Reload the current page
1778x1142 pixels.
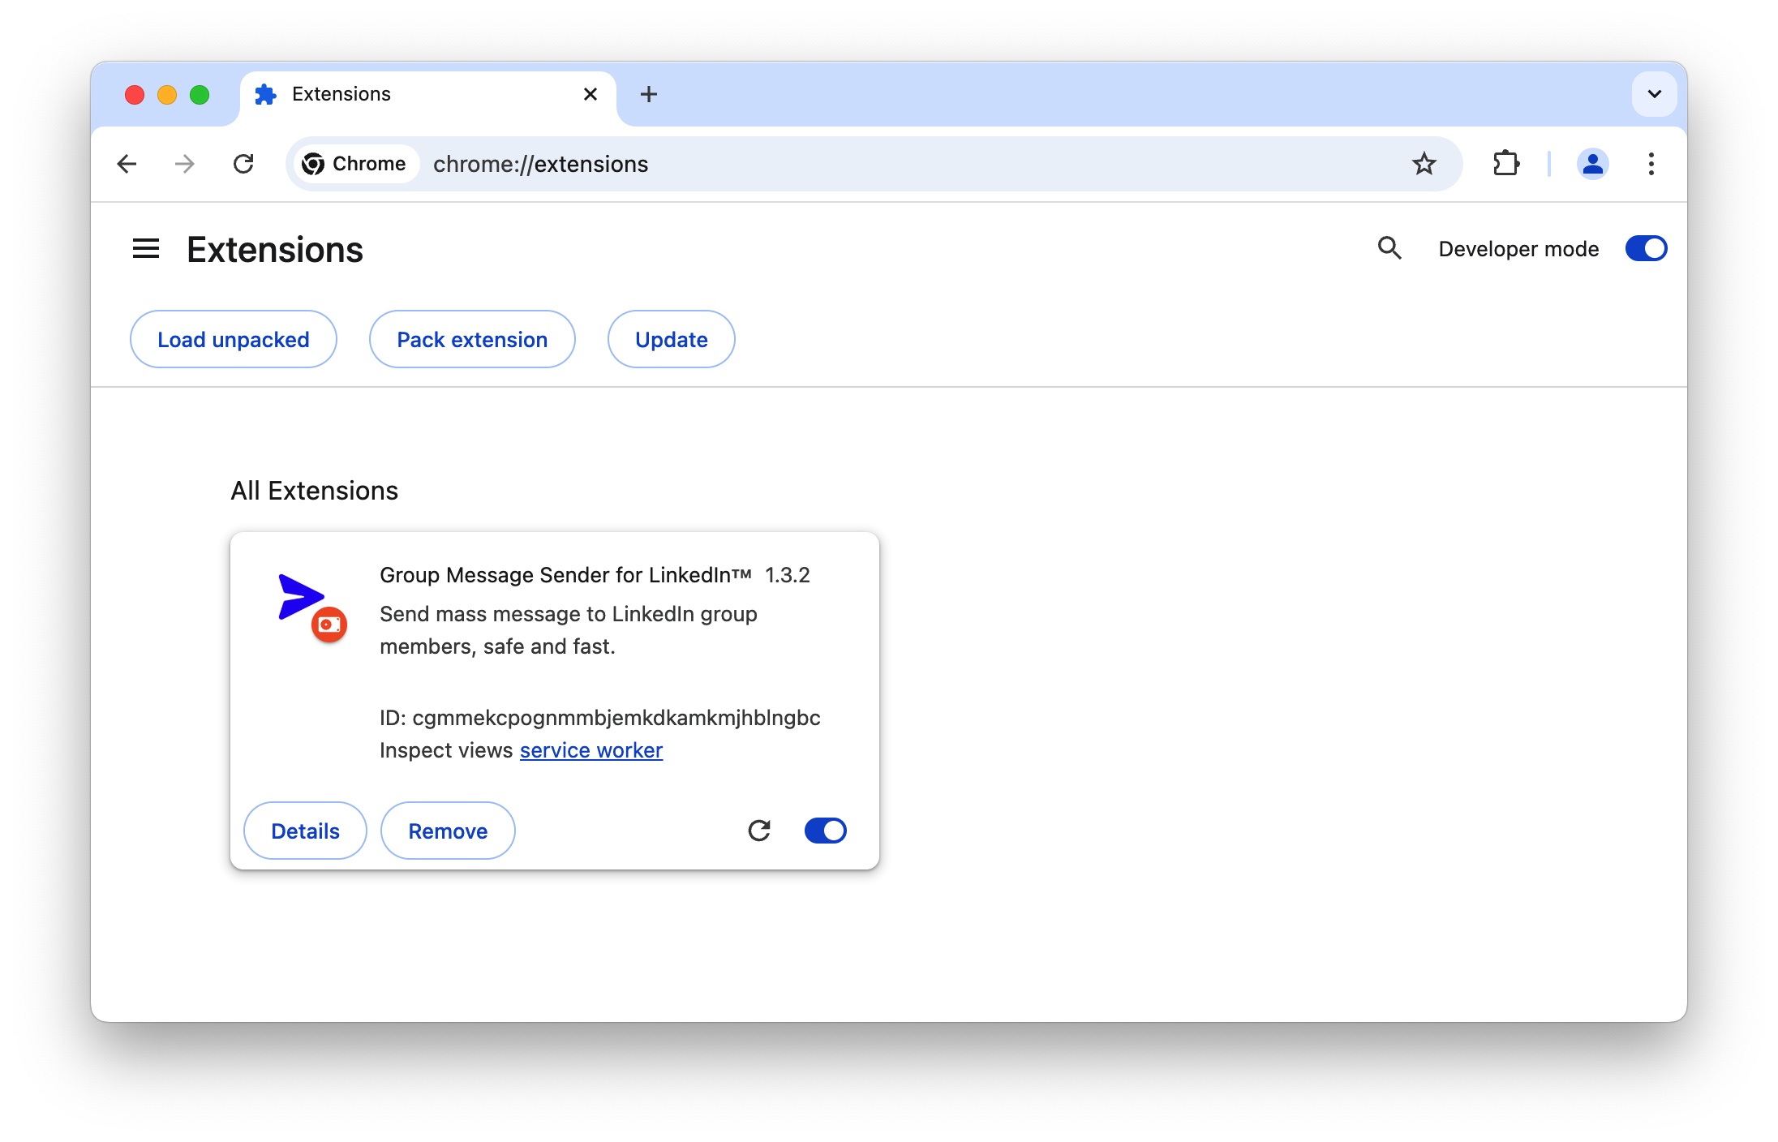pyautogui.click(x=244, y=164)
